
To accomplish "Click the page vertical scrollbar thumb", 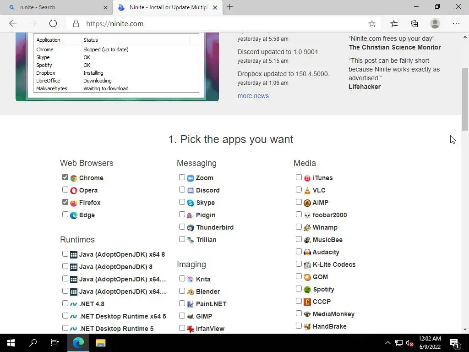I will click(465, 99).
